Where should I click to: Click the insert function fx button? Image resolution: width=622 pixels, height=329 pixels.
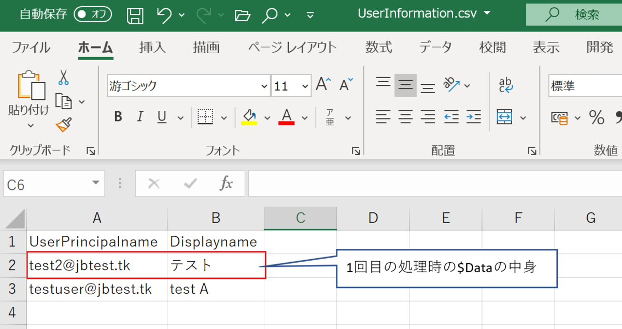pos(226,184)
